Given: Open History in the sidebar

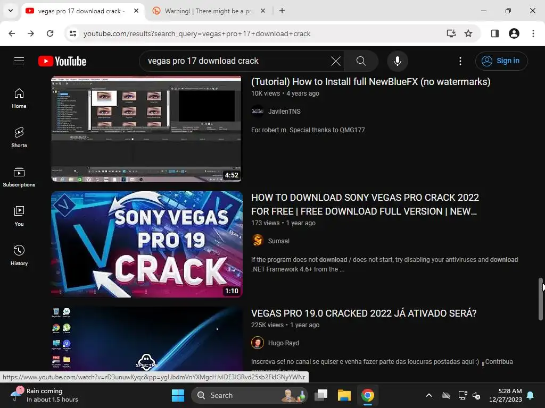Looking at the screenshot, I should coord(19,256).
